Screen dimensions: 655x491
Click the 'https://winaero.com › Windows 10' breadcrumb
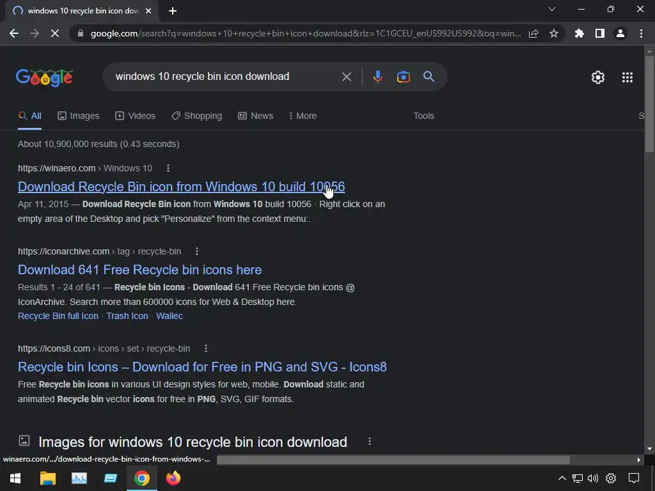pyautogui.click(x=85, y=168)
